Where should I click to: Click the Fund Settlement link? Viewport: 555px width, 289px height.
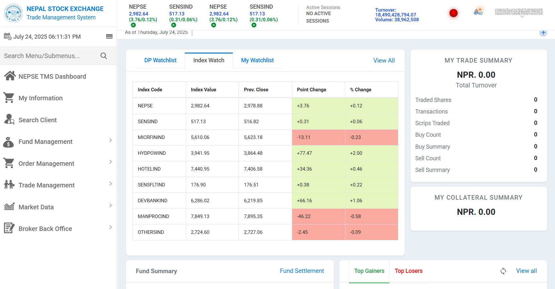(x=302, y=271)
